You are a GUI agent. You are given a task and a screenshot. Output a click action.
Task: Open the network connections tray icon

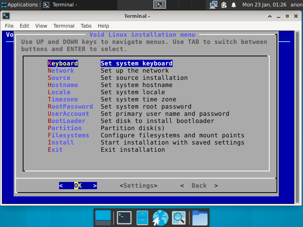[214, 5]
